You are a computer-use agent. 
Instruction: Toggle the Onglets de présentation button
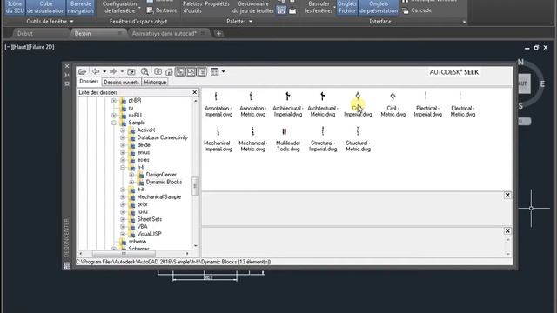coord(379,7)
